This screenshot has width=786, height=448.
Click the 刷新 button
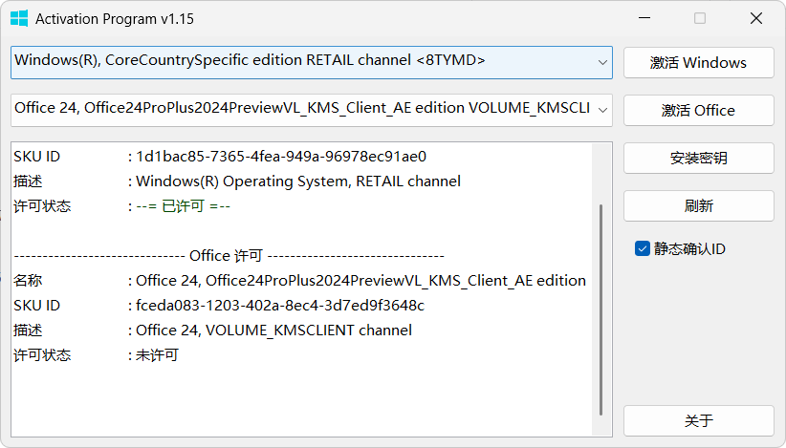click(x=698, y=205)
